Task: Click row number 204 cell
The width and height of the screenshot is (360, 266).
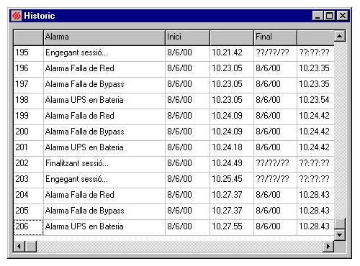Action: pyautogui.click(x=28, y=195)
